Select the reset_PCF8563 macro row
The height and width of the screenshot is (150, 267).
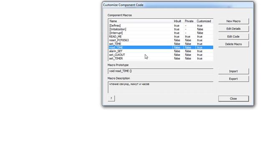[x=161, y=40]
